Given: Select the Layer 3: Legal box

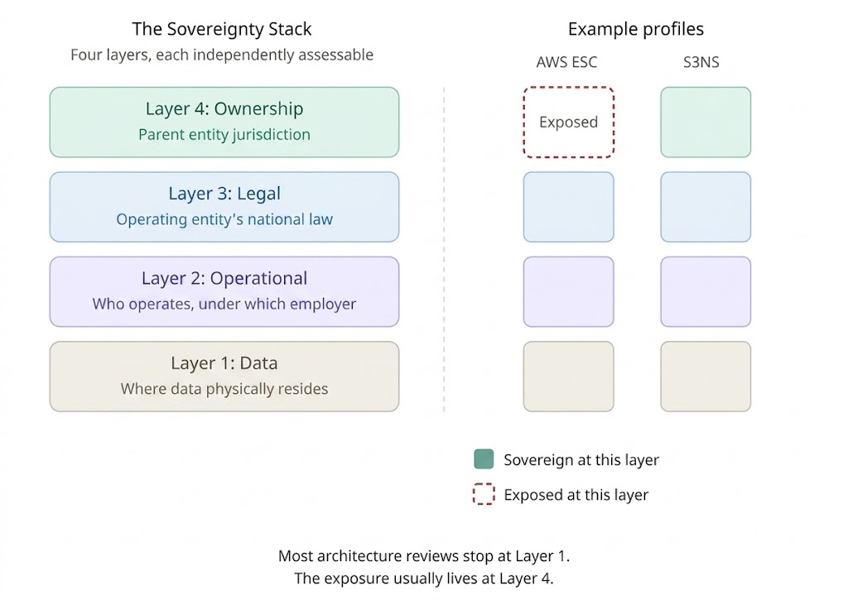Looking at the screenshot, I should [x=224, y=207].
